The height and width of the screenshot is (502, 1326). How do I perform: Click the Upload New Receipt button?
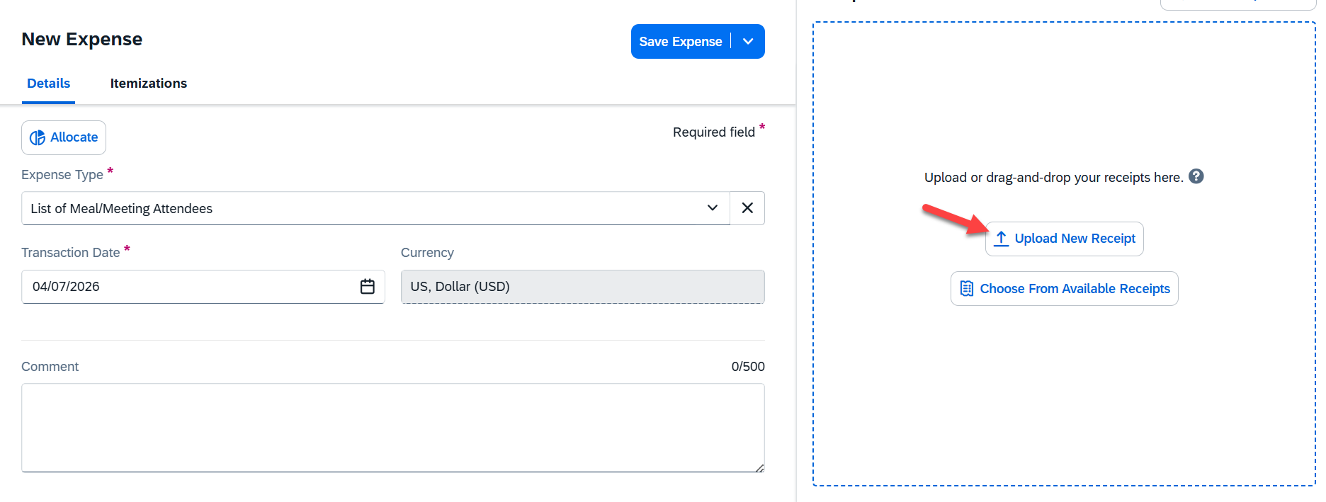click(1064, 239)
